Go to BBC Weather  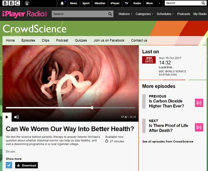(100, 3)
